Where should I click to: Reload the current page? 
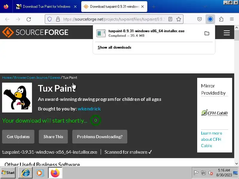click(x=29, y=19)
